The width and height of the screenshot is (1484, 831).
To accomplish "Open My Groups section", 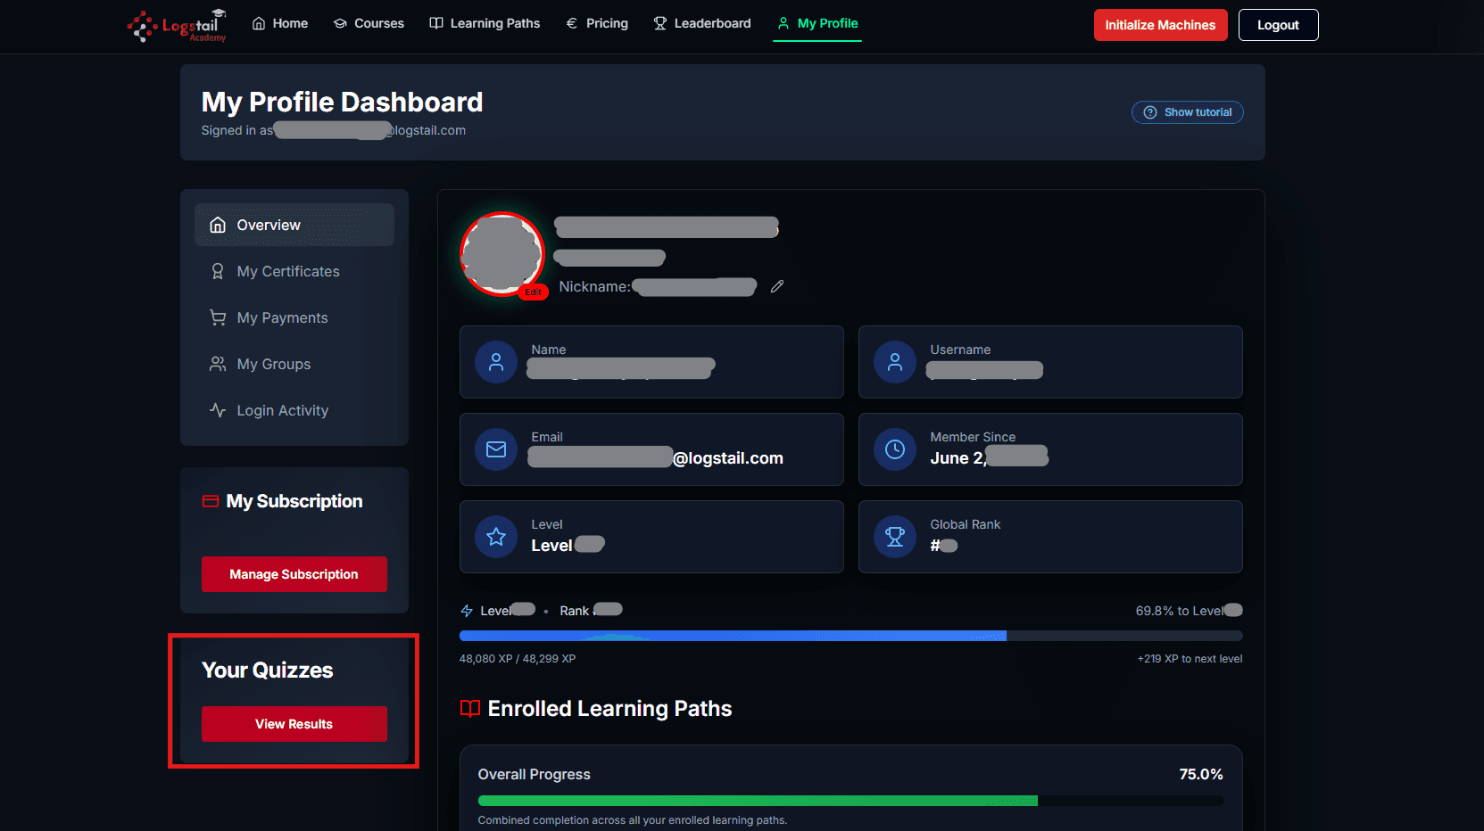I will (294, 364).
